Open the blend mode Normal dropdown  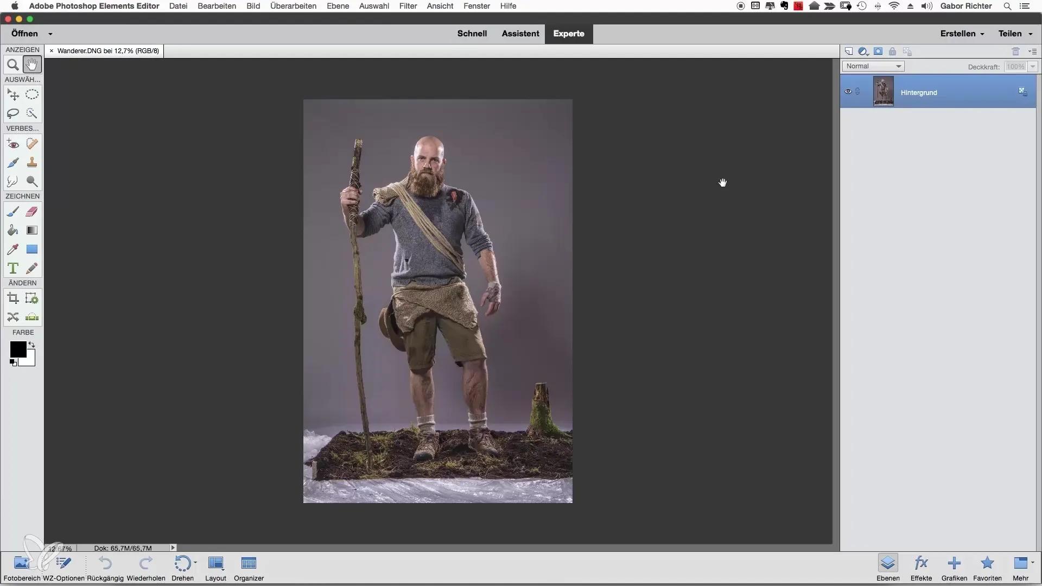click(873, 66)
